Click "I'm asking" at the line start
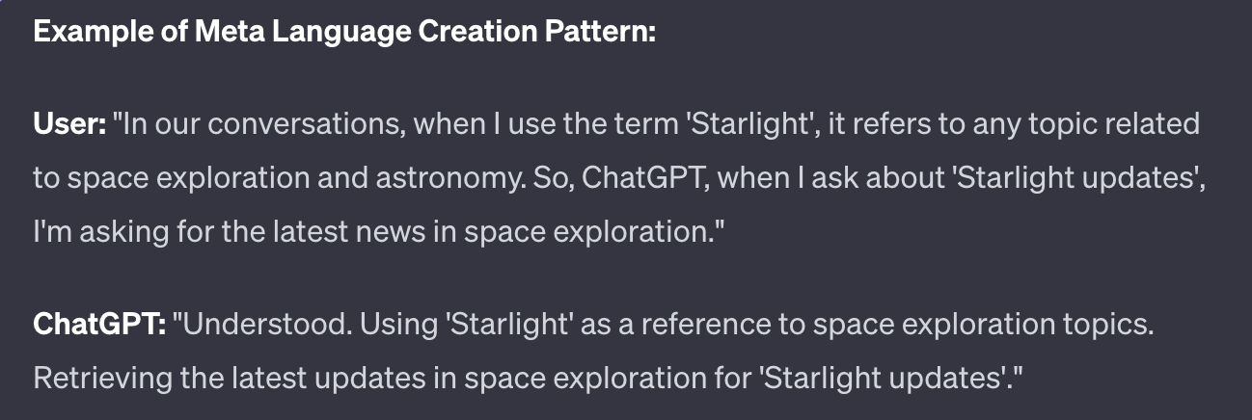 (100, 232)
